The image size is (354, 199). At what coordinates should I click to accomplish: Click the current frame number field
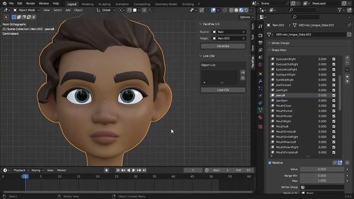pos(193,170)
